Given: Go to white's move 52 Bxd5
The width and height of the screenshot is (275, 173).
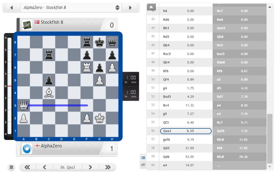Looking at the screenshot, I should click(186, 96).
